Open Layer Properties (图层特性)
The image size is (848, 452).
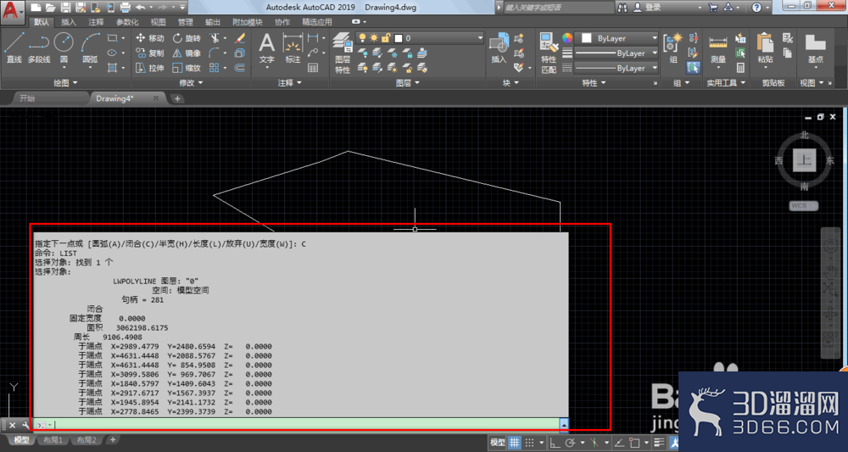click(x=343, y=53)
